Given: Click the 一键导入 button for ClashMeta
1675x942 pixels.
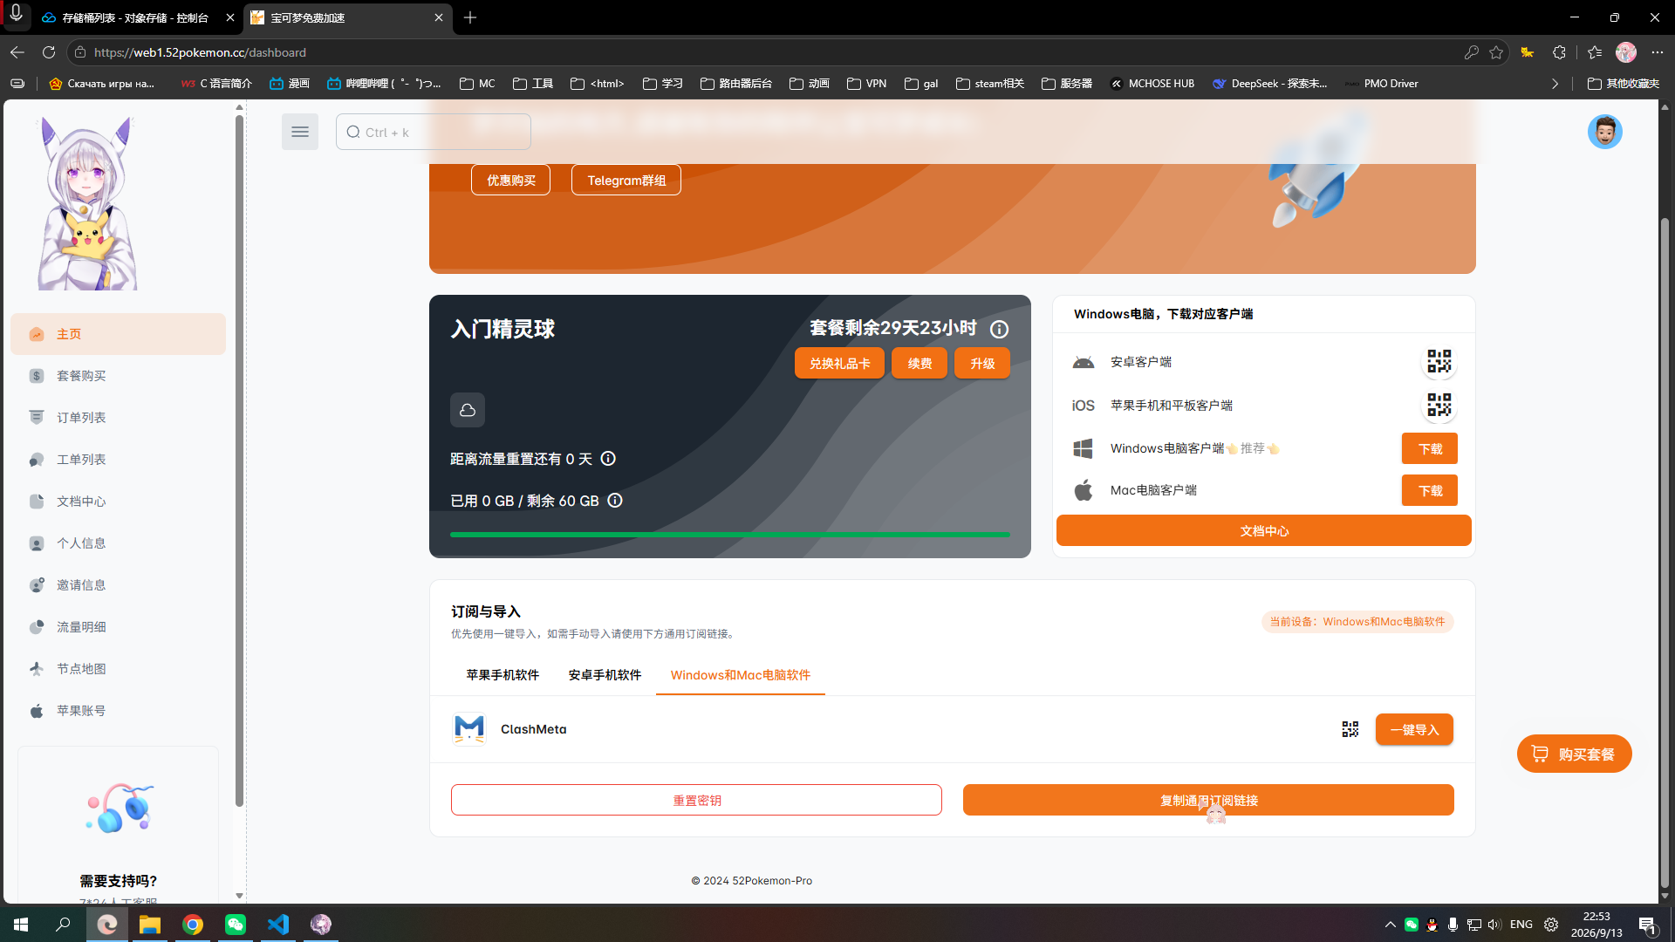Looking at the screenshot, I should [1414, 729].
